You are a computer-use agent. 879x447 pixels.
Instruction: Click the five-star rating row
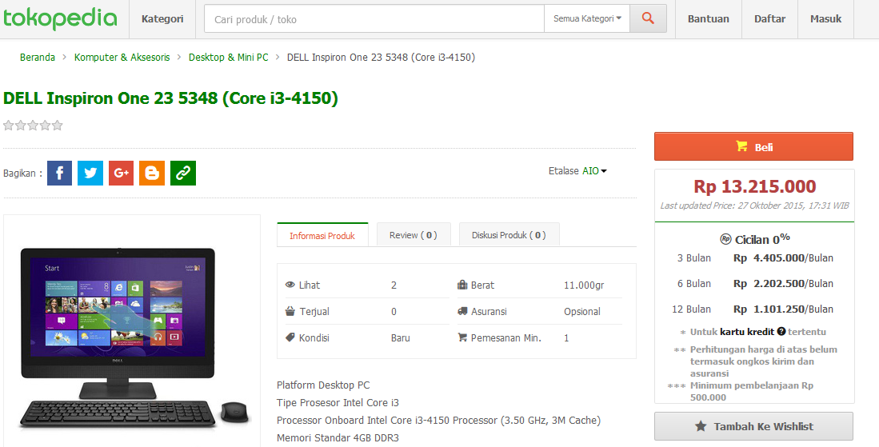tap(33, 126)
